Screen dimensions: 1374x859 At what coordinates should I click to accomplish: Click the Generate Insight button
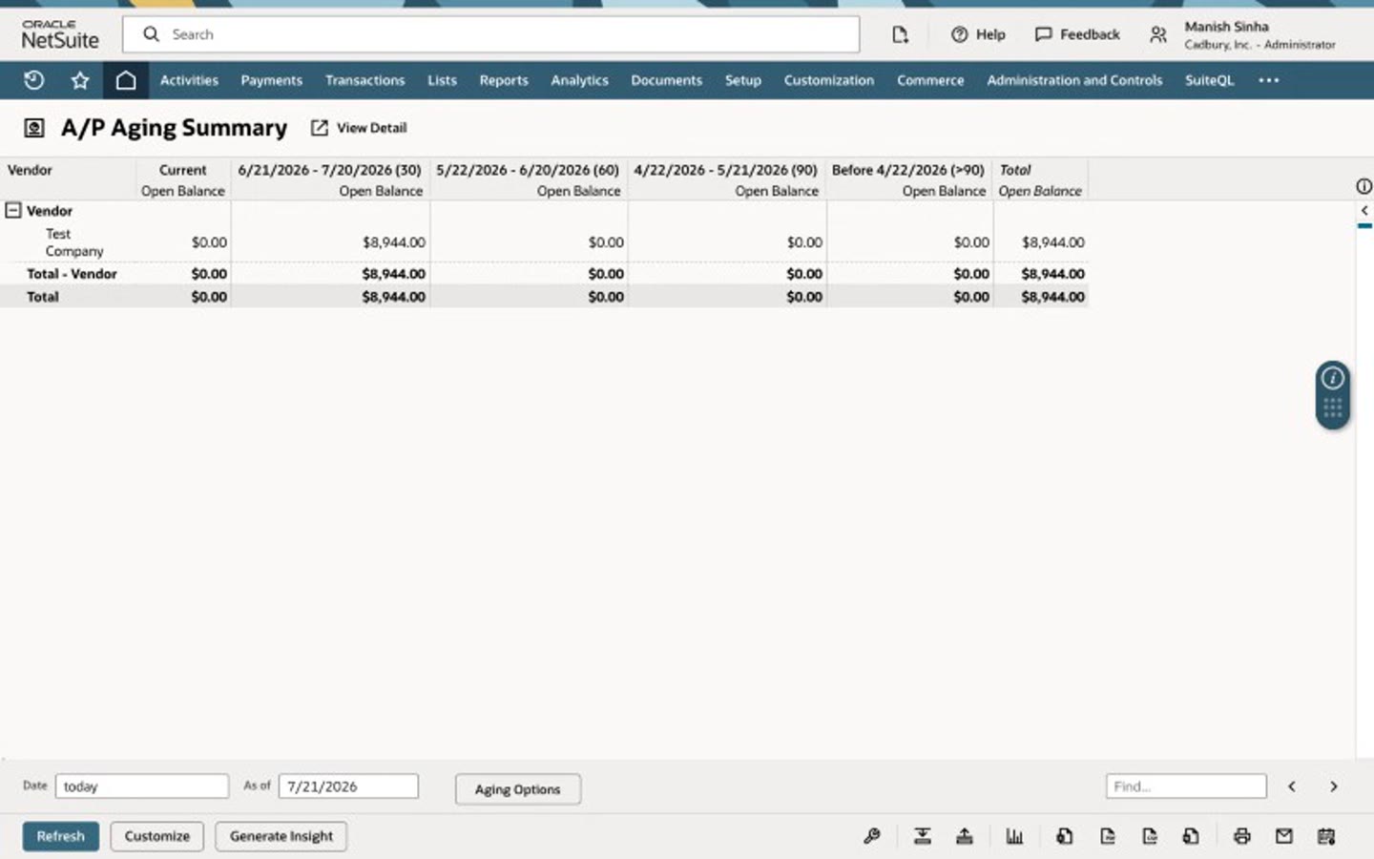[x=281, y=836]
